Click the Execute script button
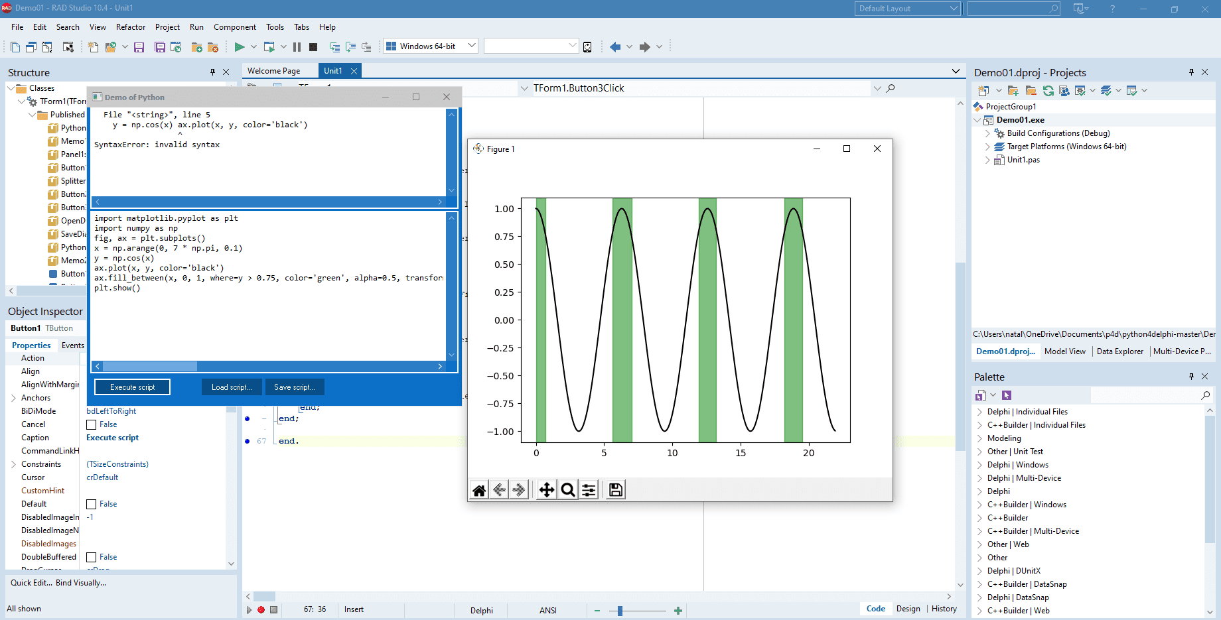 tap(131, 387)
